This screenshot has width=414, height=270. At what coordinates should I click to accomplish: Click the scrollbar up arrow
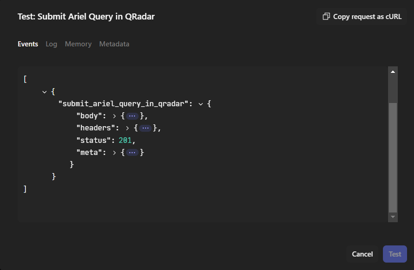pos(393,71)
